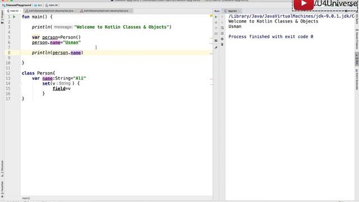Rerun the program with the Run panel's green arrow

tap(216, 17)
